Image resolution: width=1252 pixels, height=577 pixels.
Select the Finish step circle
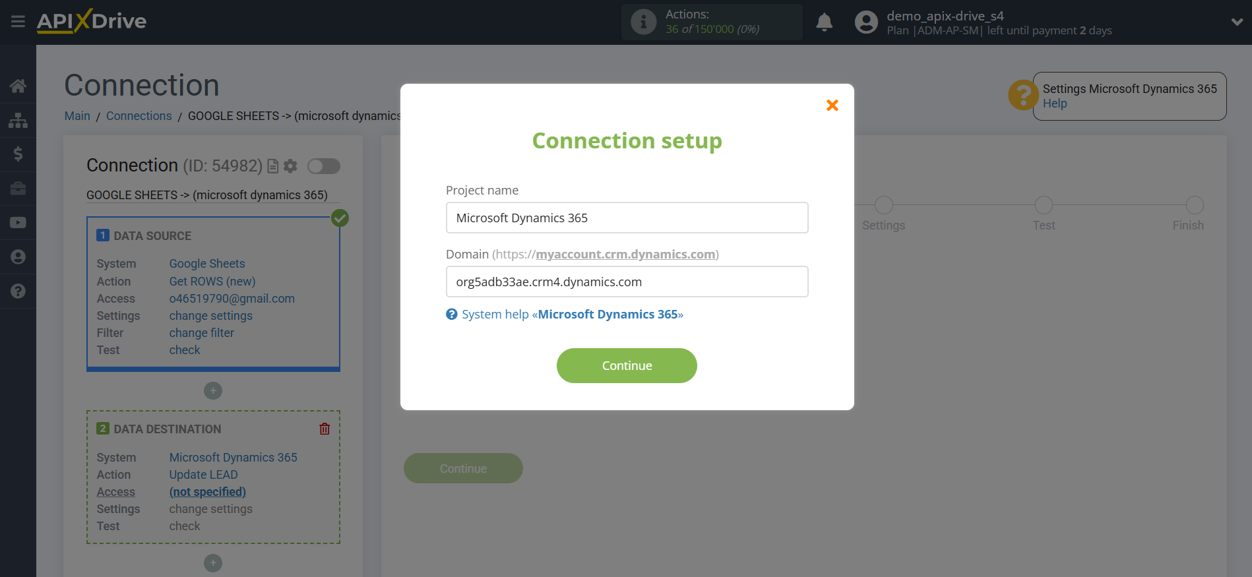point(1195,205)
